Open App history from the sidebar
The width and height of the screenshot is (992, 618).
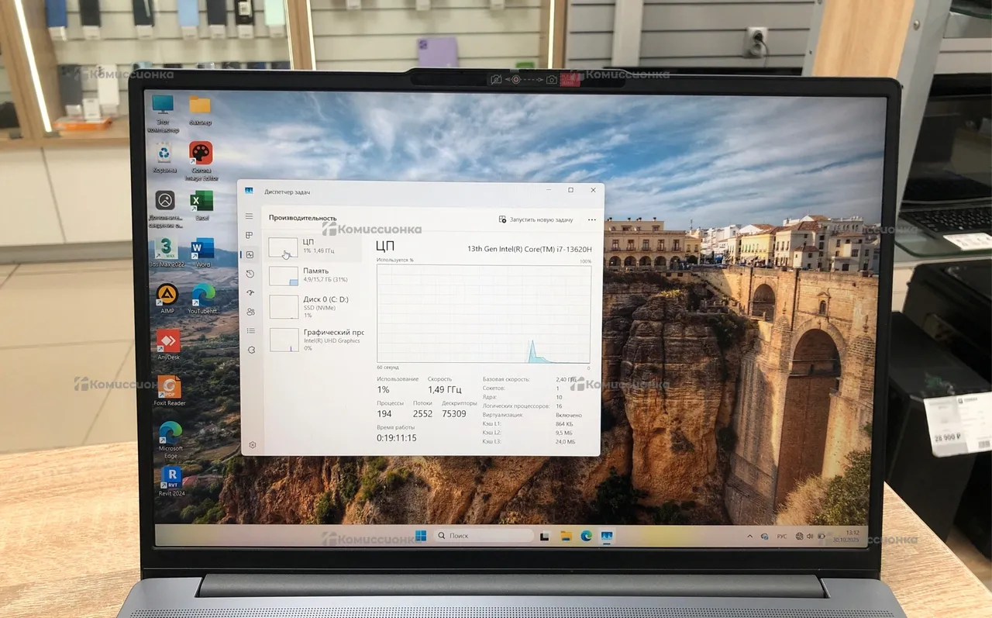tap(250, 274)
